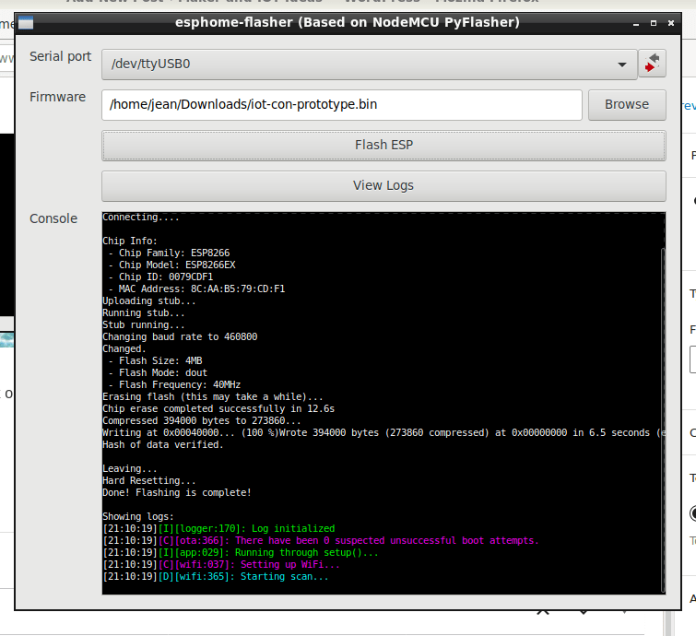Close the esphome-flasher window

click(x=671, y=23)
